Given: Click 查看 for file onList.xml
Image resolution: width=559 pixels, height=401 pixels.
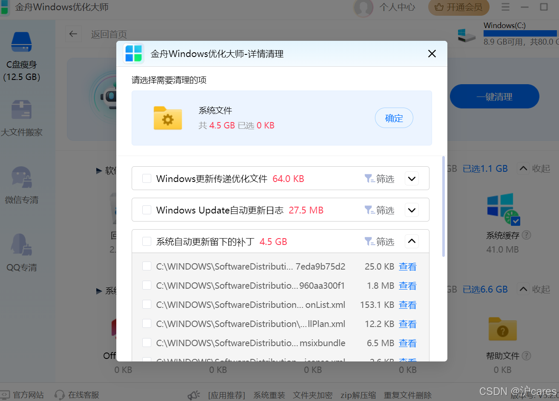Looking at the screenshot, I should (408, 304).
